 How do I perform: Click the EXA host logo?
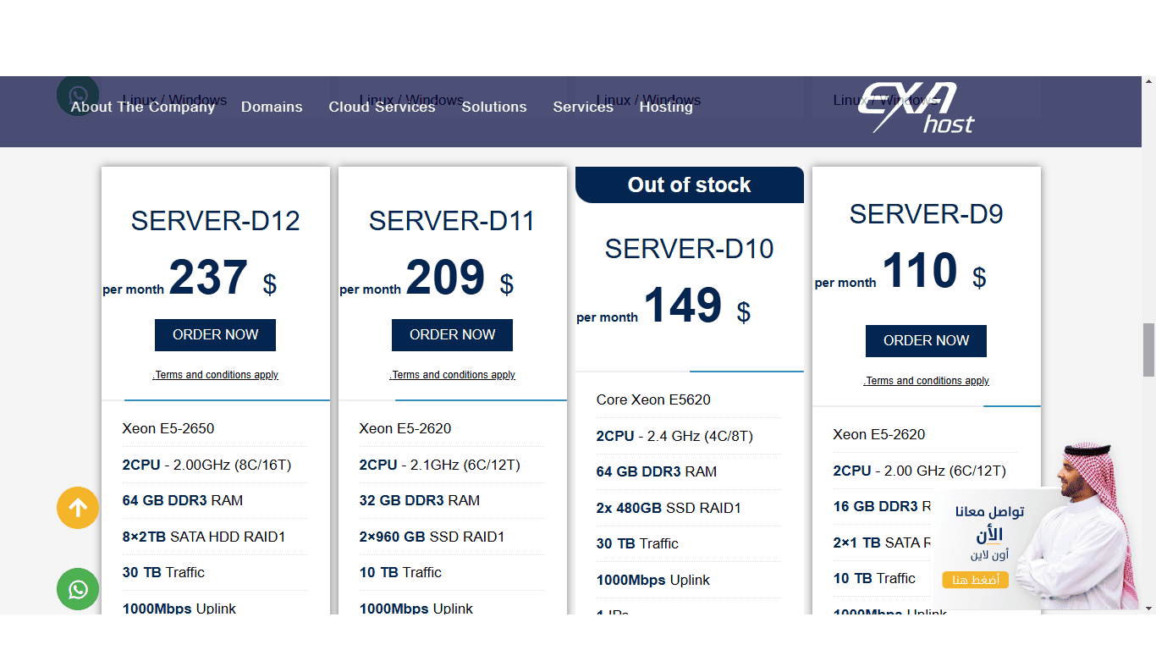917,108
